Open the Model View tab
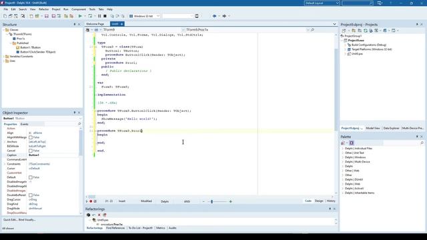 click(373, 128)
